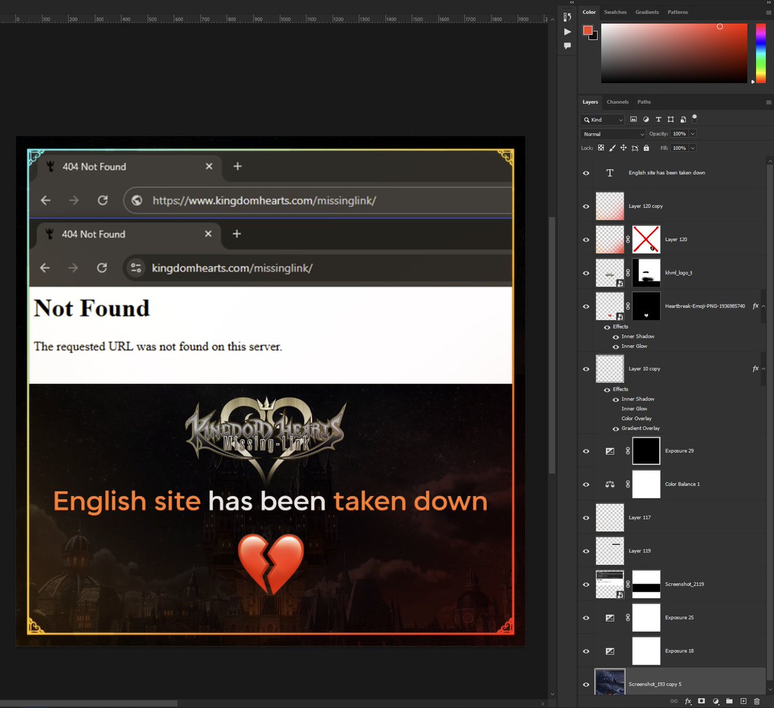Open the Color panel menu icon
The image size is (774, 708).
(x=768, y=12)
